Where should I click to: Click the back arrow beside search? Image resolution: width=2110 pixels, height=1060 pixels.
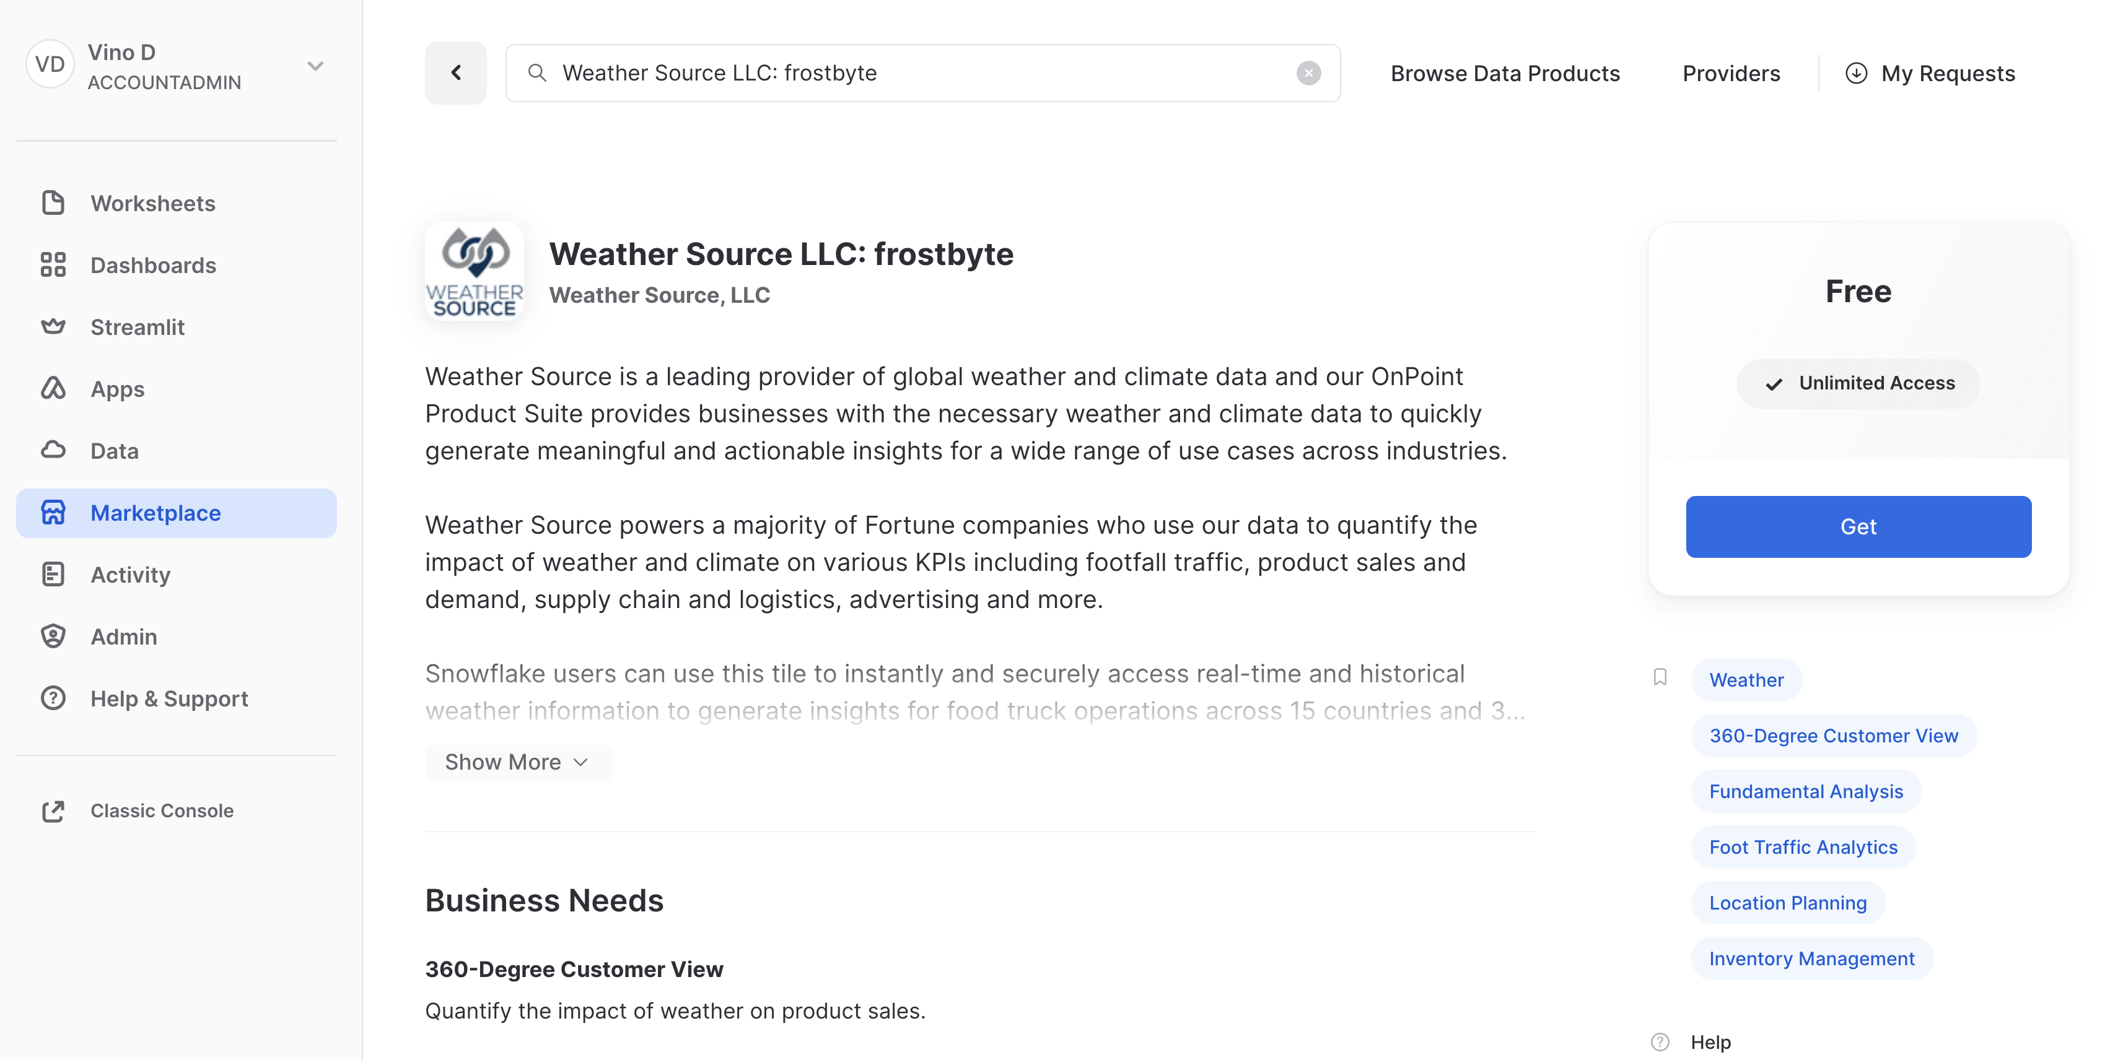pos(455,72)
